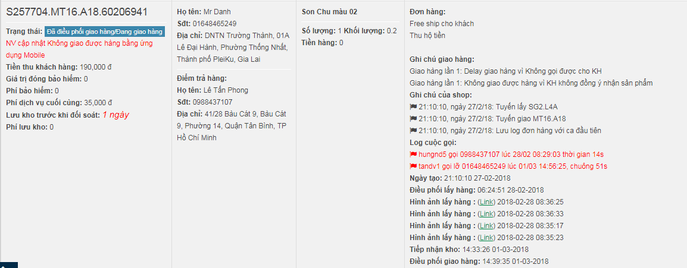Click the flag icon beside Lưu log đơn hàng
The image size is (687, 268).
(x=413, y=130)
